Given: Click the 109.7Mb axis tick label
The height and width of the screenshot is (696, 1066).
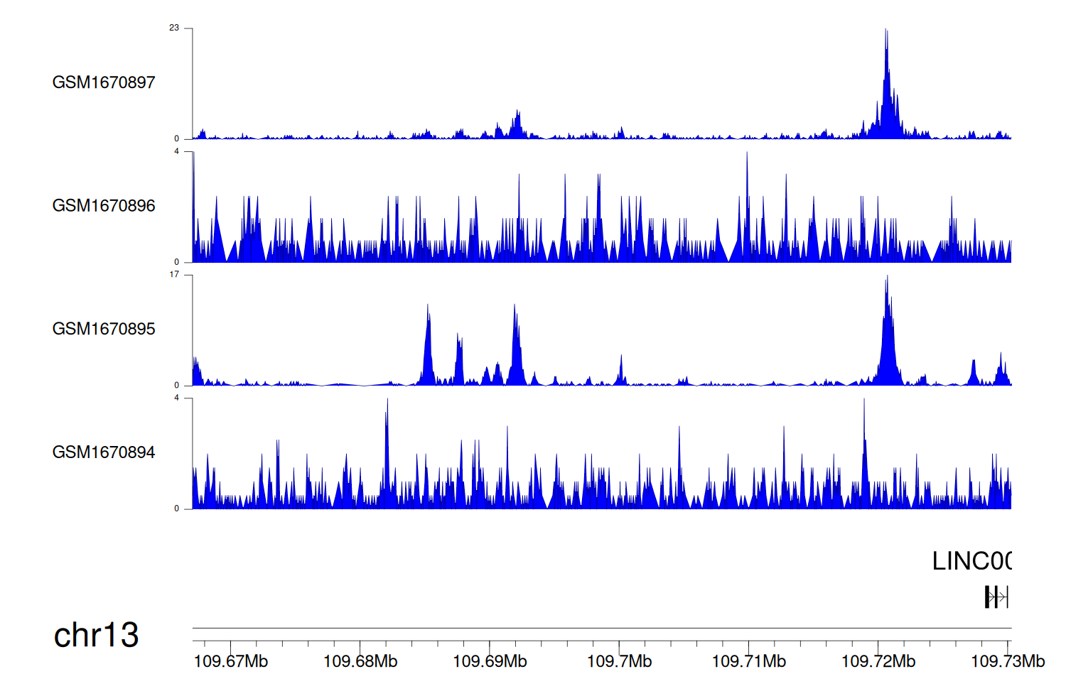Looking at the screenshot, I should click(619, 662).
